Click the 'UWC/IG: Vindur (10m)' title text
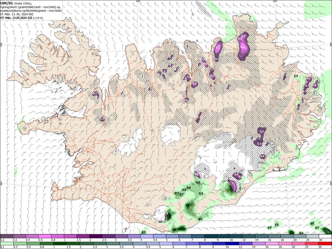Screen dimensions: 332x249 [16, 3]
